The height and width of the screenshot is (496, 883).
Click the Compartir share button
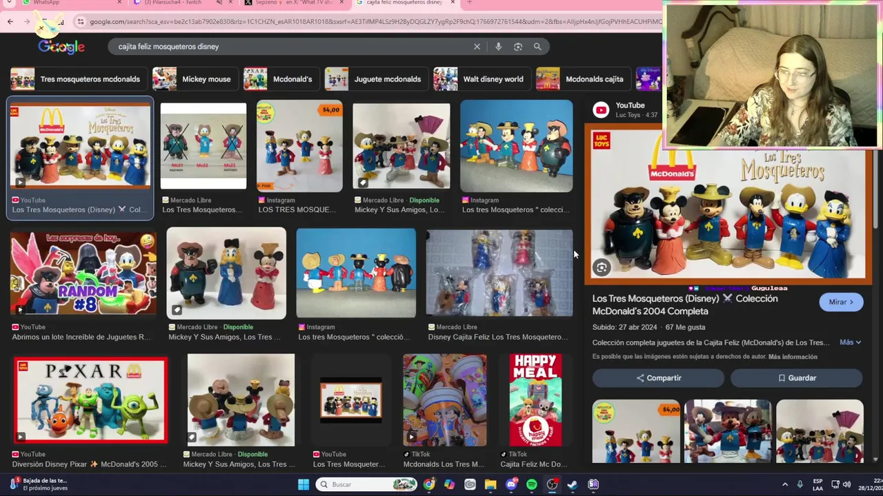point(659,378)
